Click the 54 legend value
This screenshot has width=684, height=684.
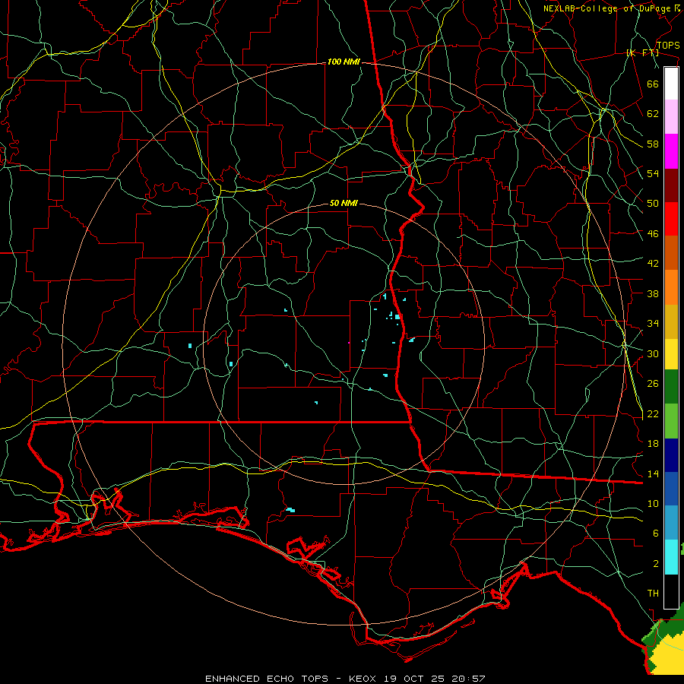653,173
